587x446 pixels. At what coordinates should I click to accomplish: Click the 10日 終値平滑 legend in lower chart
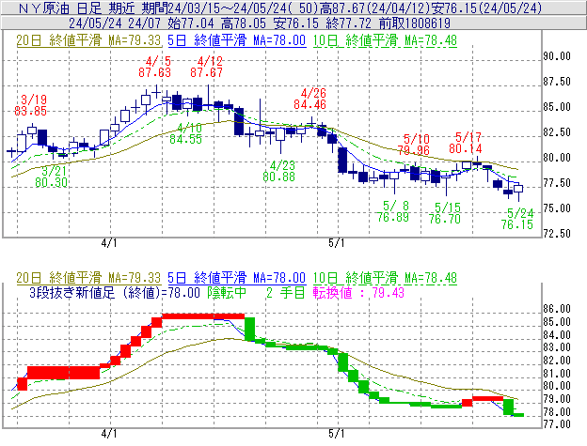pyautogui.click(x=385, y=278)
